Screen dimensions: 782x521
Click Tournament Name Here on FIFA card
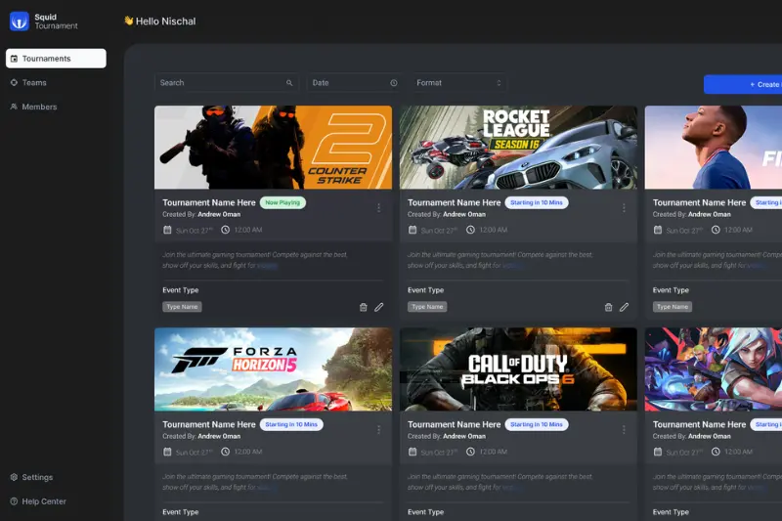pos(699,203)
